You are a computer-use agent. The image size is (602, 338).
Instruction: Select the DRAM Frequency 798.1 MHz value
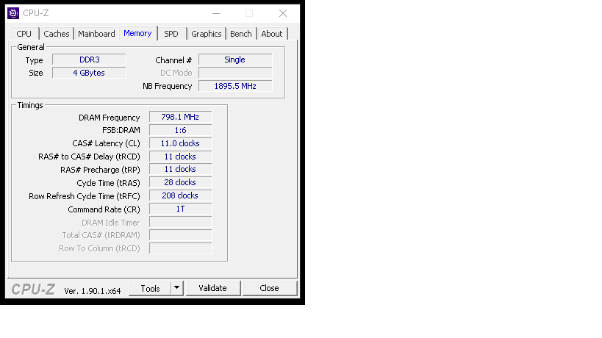[x=180, y=117]
